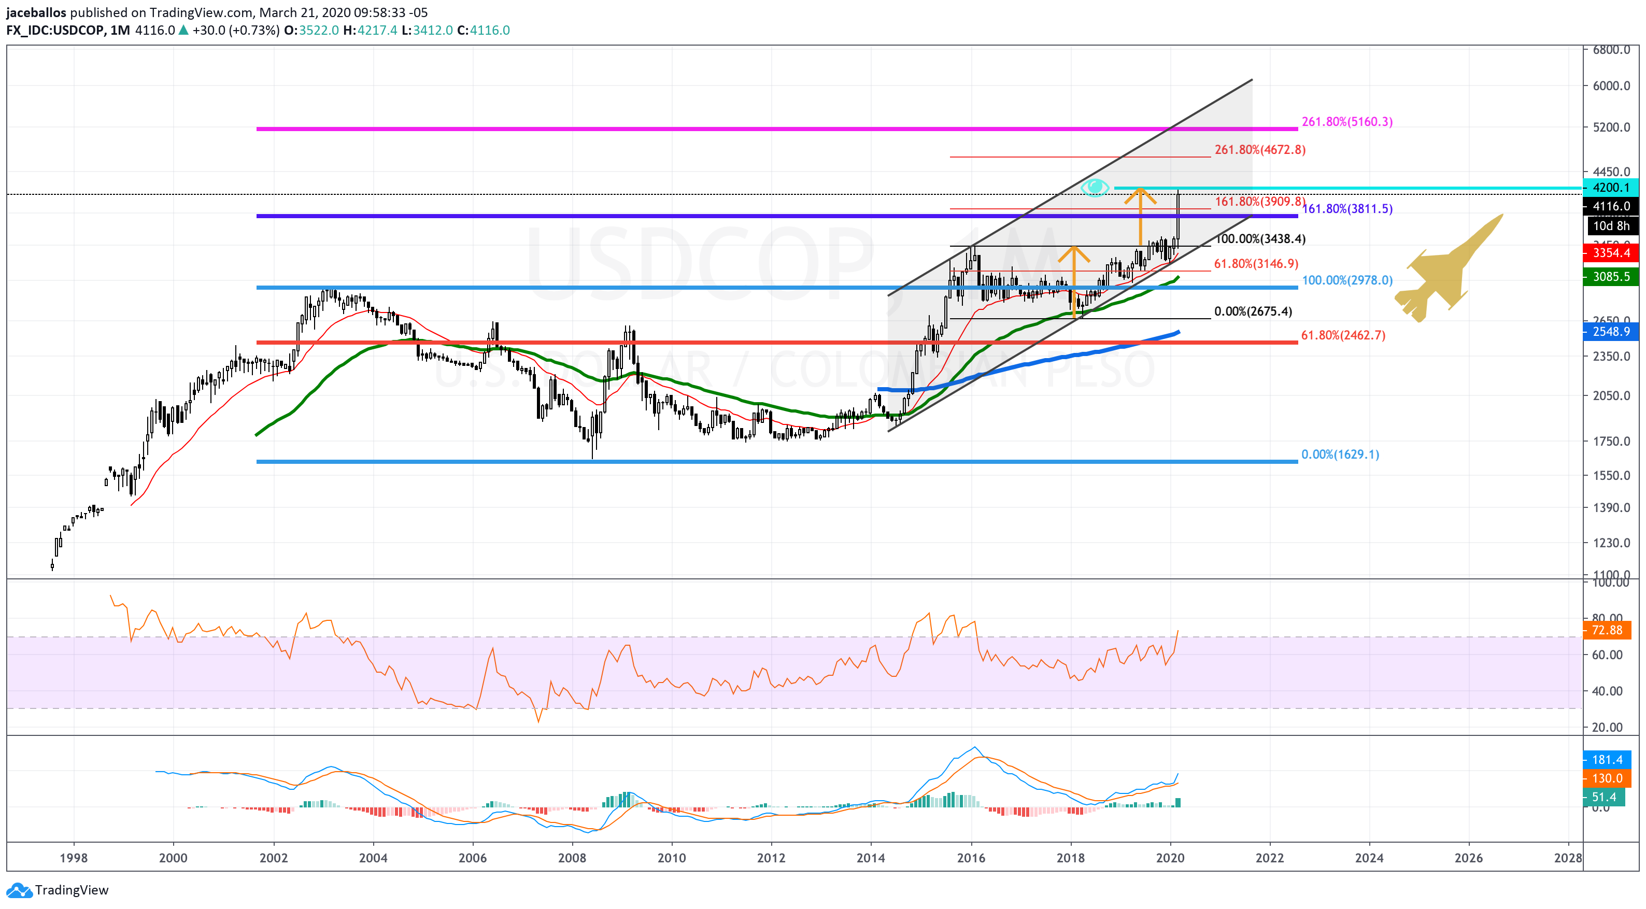Click the 60.00 RSI axis label
This screenshot has height=909, width=1646.
(1608, 654)
